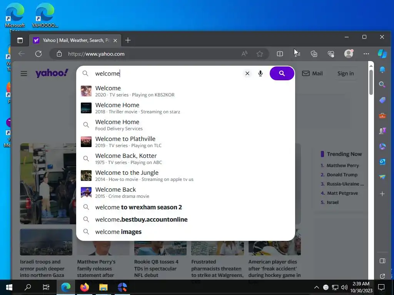Open Windows Start menu
Image resolution: width=394 pixels, height=295 pixels.
9,287
